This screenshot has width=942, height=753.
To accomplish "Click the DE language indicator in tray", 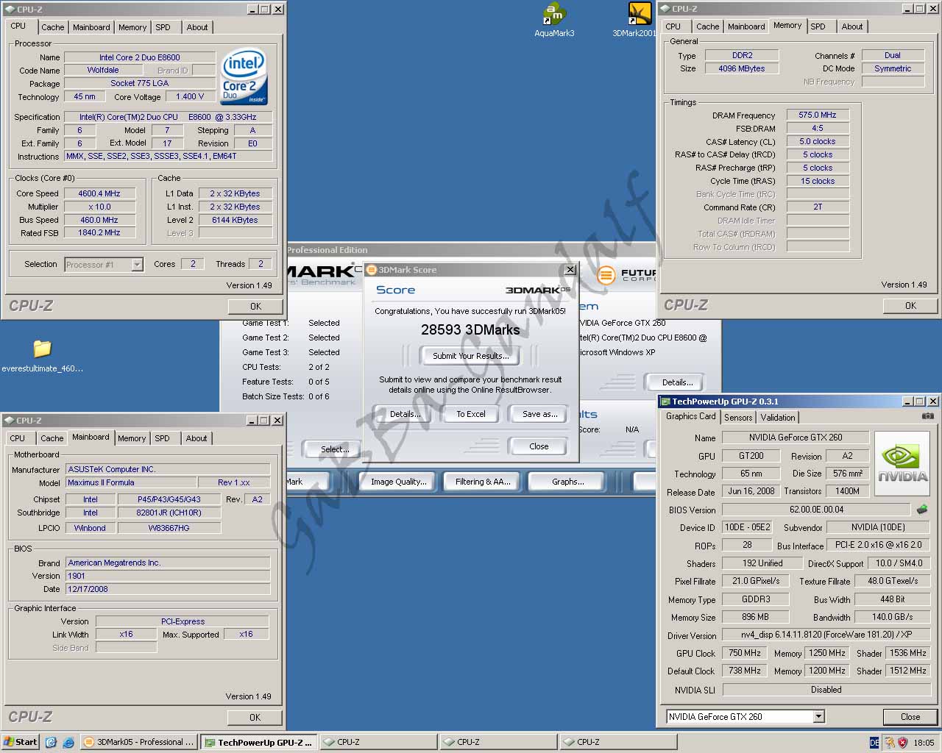I will click(x=874, y=743).
